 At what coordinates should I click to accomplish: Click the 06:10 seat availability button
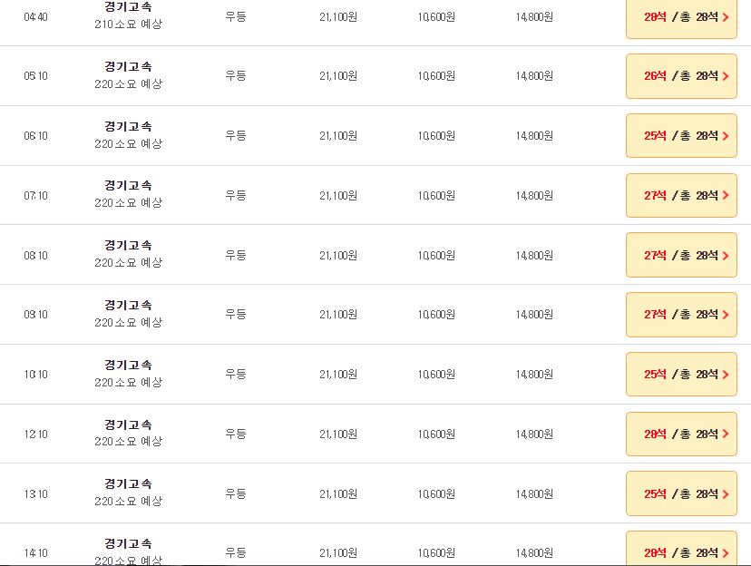tap(681, 135)
